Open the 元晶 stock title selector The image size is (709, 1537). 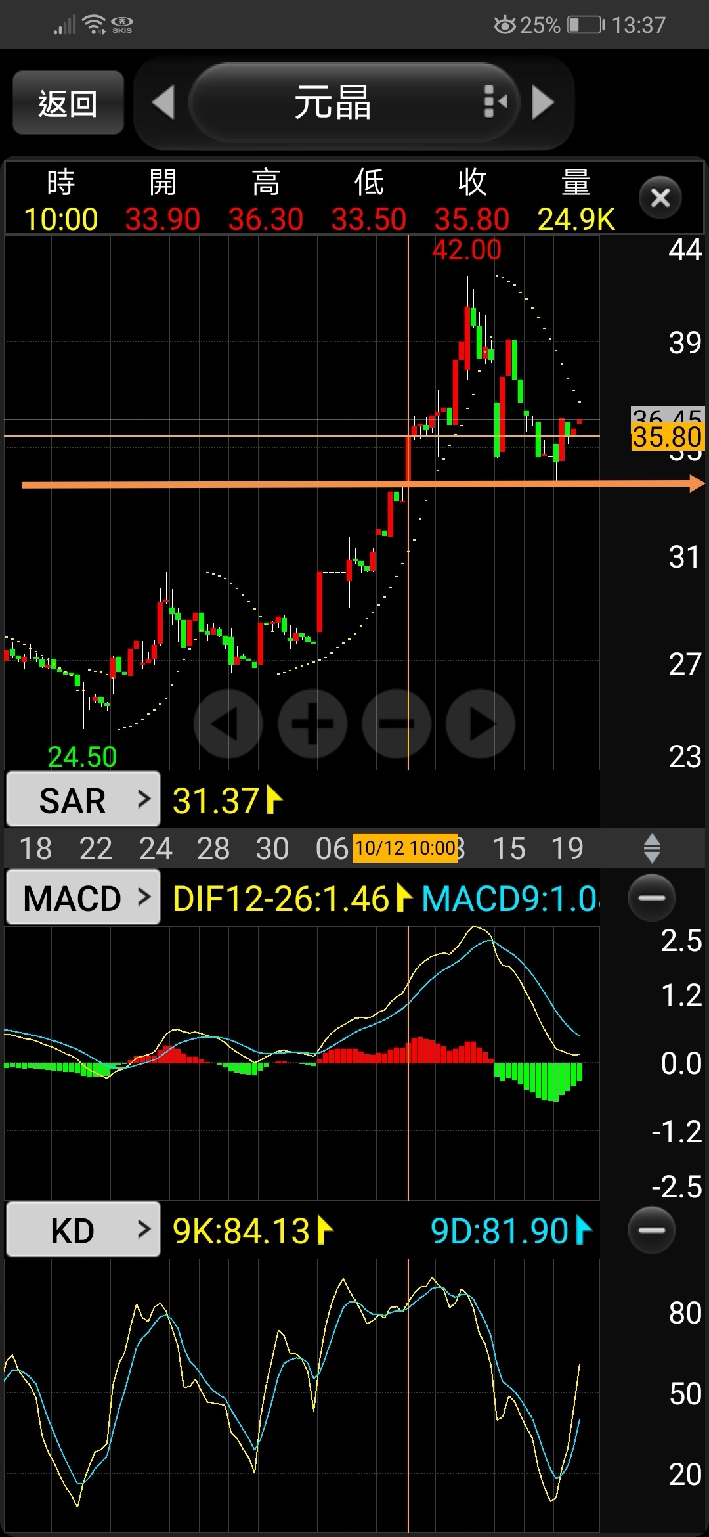pyautogui.click(x=354, y=102)
